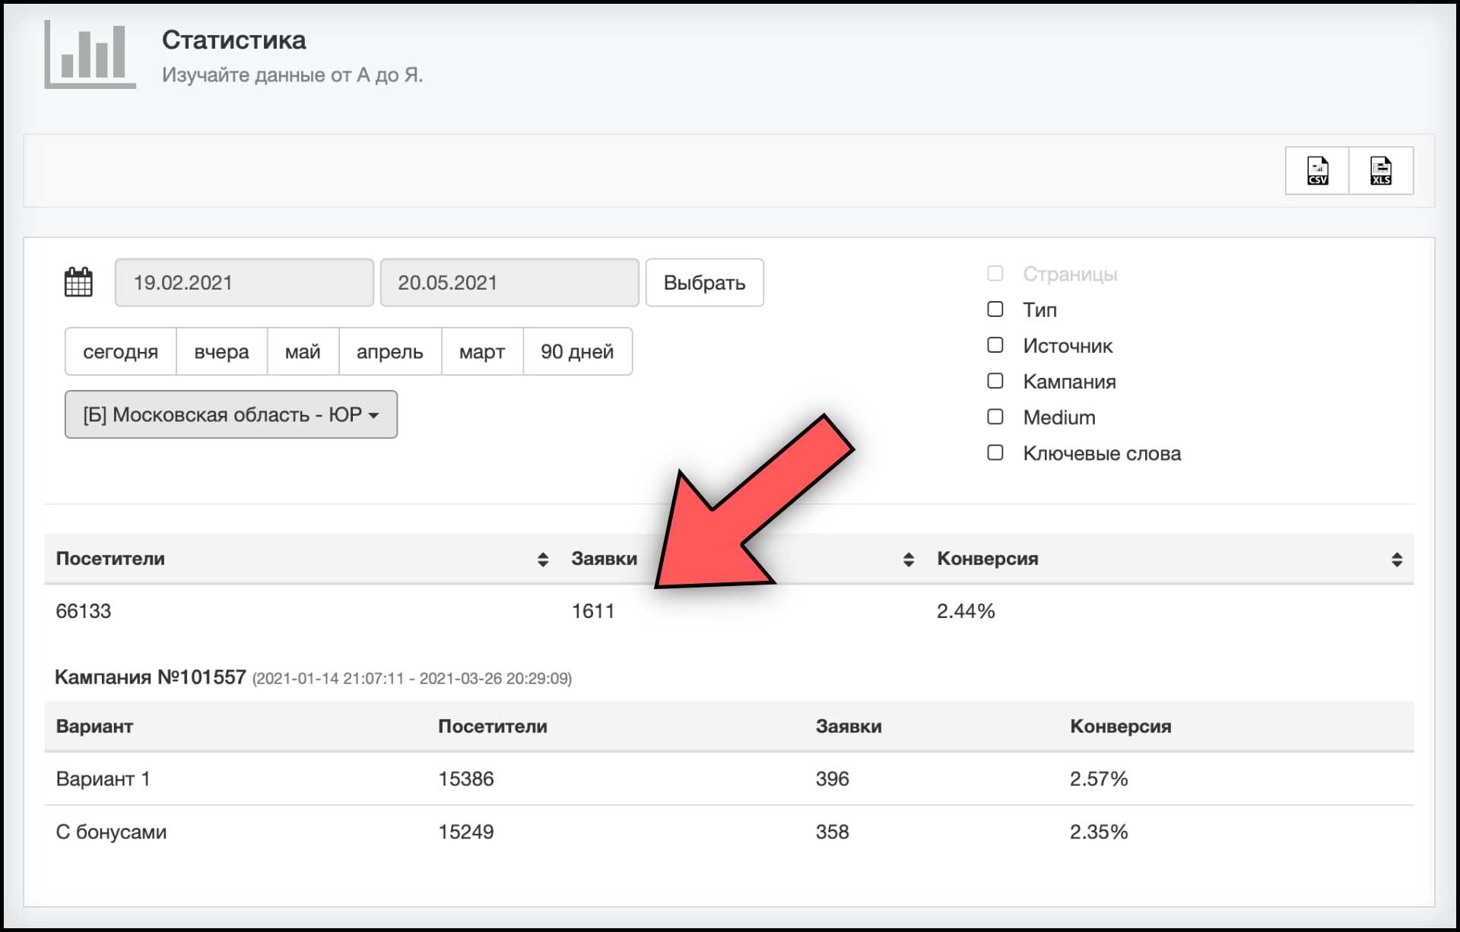Enable the Ключевые слова checkbox
1460x932 pixels.
[x=995, y=452]
